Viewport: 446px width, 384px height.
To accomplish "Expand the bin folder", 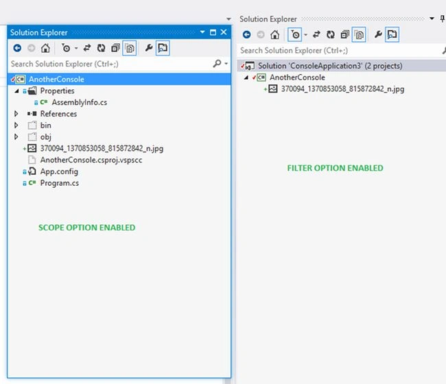I will click(16, 125).
